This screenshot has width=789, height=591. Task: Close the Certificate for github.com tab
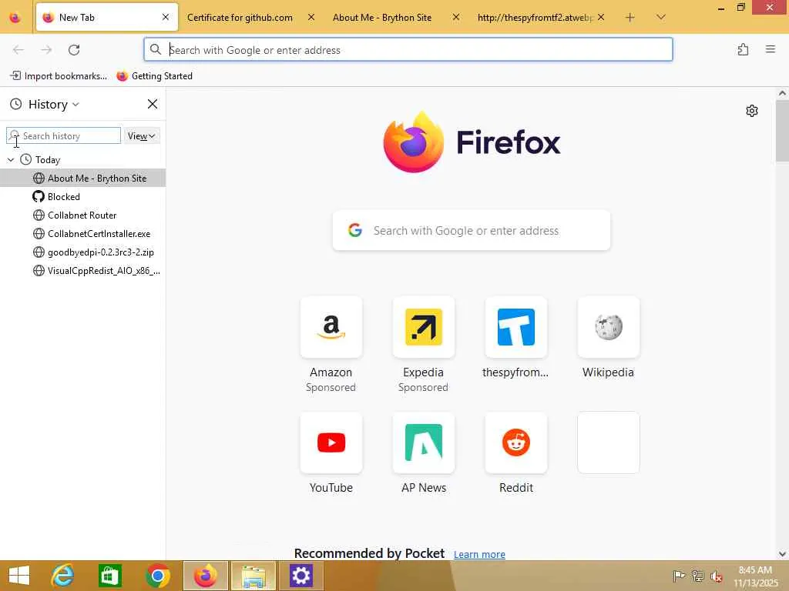[311, 17]
